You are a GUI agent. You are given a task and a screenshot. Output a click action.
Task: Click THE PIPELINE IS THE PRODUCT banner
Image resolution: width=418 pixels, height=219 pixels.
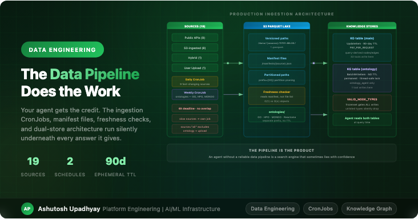point(282,153)
